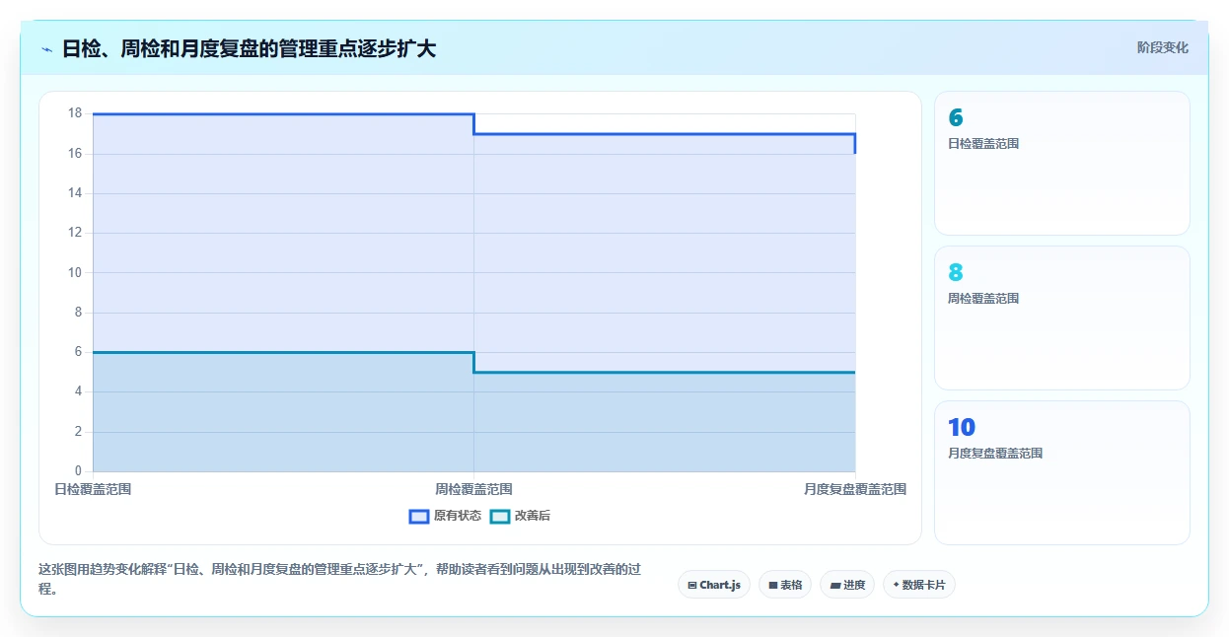Viewport: 1229px width, 637px height.
Task: Click the y-axis value 12
Action: (x=75, y=233)
